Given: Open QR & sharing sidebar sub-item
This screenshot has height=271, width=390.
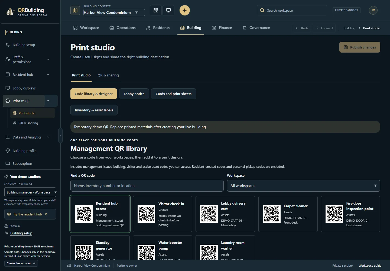Looking at the screenshot, I should tap(32, 123).
